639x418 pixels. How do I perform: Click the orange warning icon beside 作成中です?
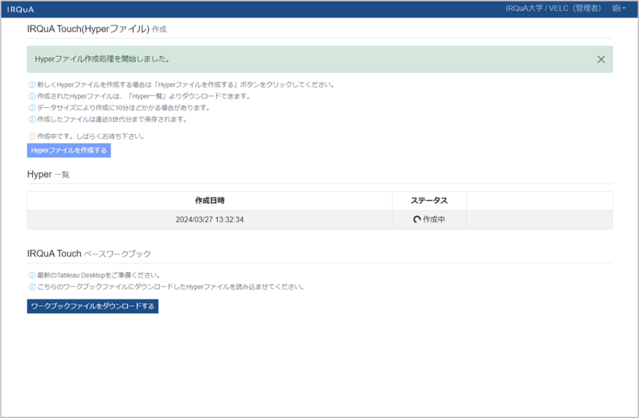point(32,136)
